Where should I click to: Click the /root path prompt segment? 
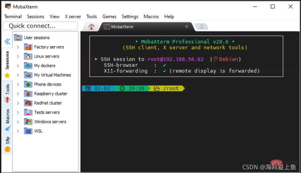pyautogui.click(x=167, y=89)
